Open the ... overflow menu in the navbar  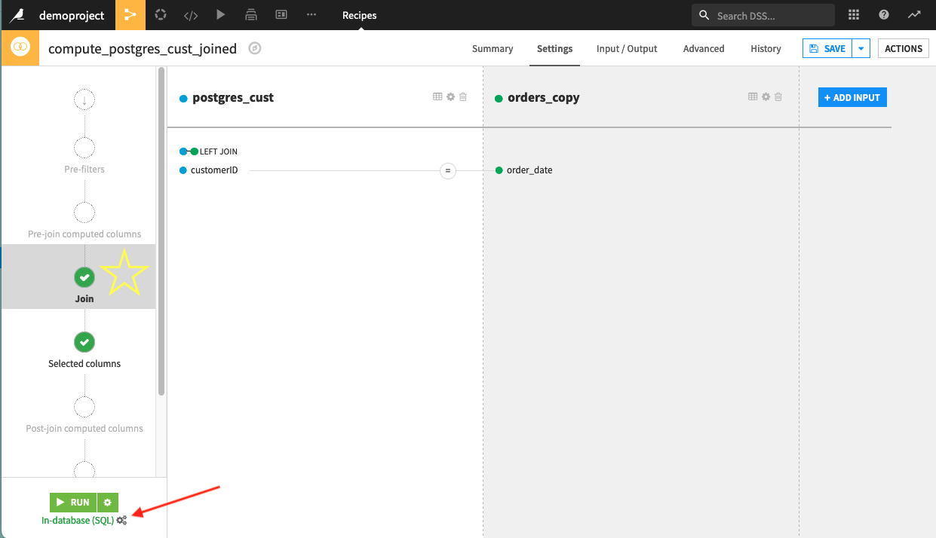[x=311, y=14]
